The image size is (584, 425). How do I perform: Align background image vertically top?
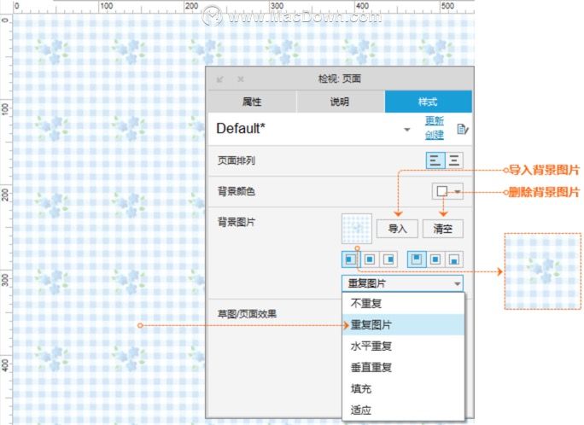tap(417, 259)
